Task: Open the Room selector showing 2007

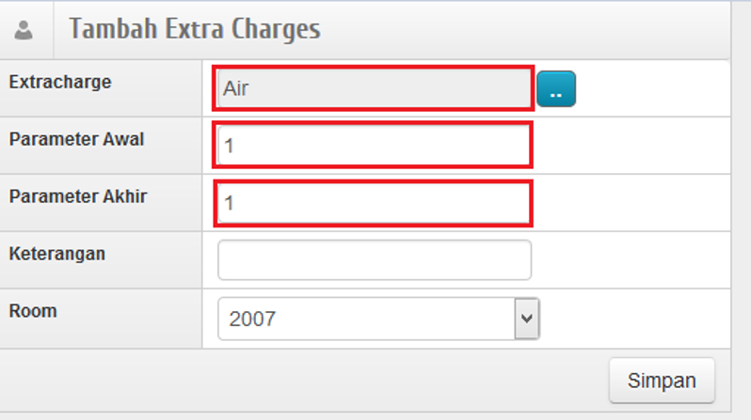Action: (367, 319)
